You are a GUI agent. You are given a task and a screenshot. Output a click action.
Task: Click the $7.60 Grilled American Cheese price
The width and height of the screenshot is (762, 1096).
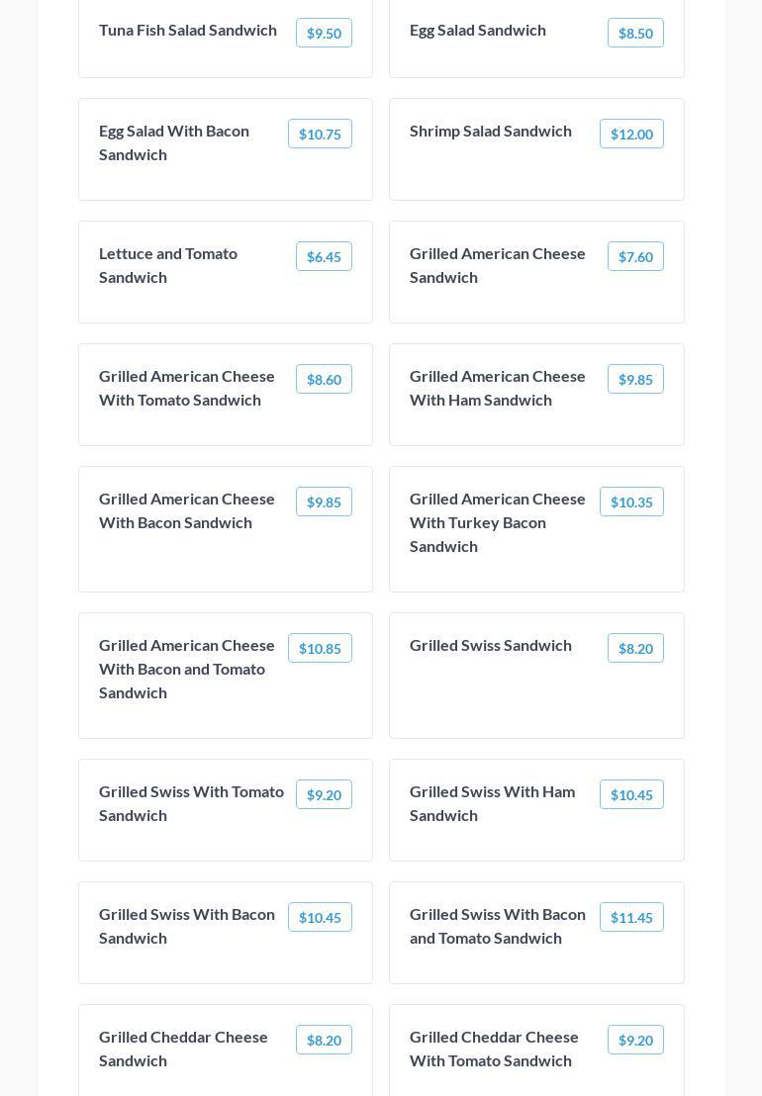635,256
